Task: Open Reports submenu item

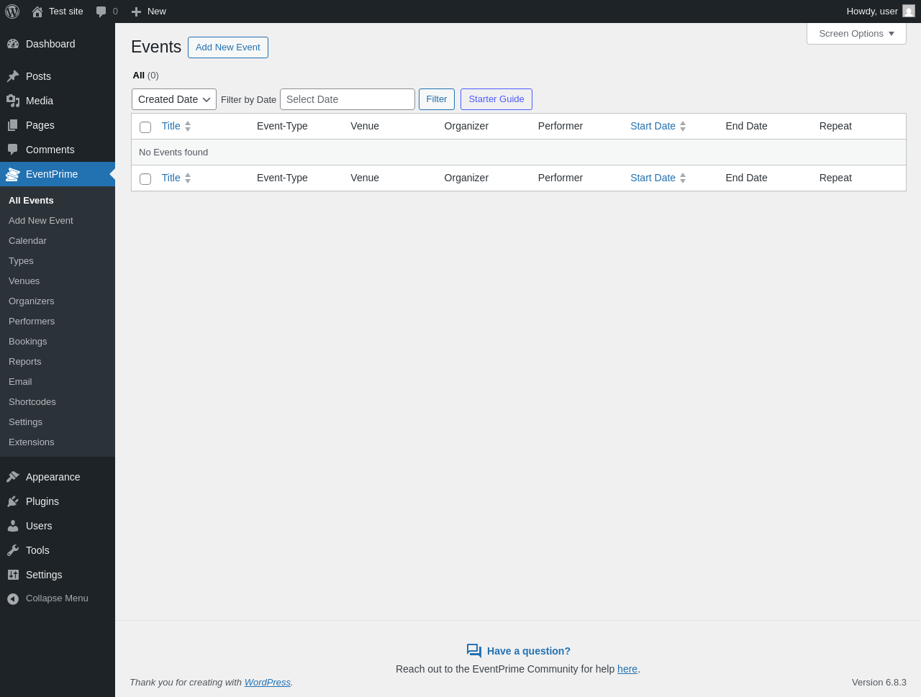Action: click(24, 362)
